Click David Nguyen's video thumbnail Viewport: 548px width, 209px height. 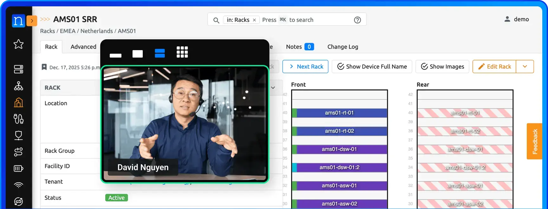click(185, 124)
